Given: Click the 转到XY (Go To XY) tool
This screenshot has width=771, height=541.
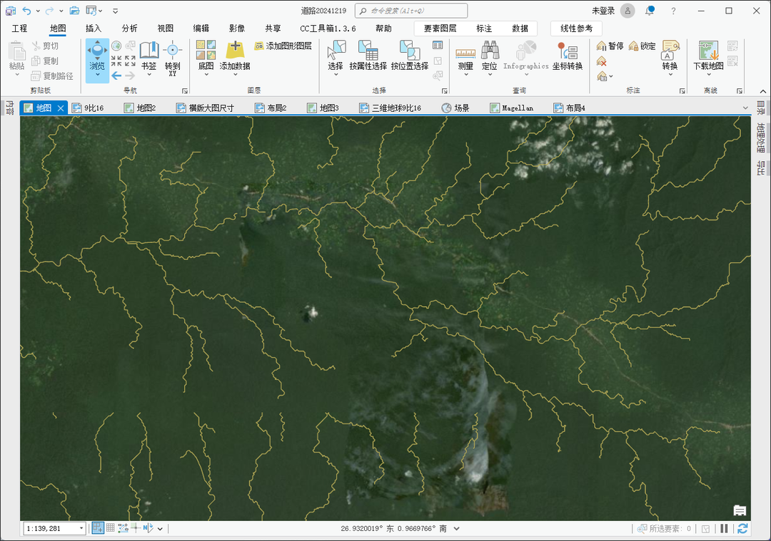Looking at the screenshot, I should 173,58.
